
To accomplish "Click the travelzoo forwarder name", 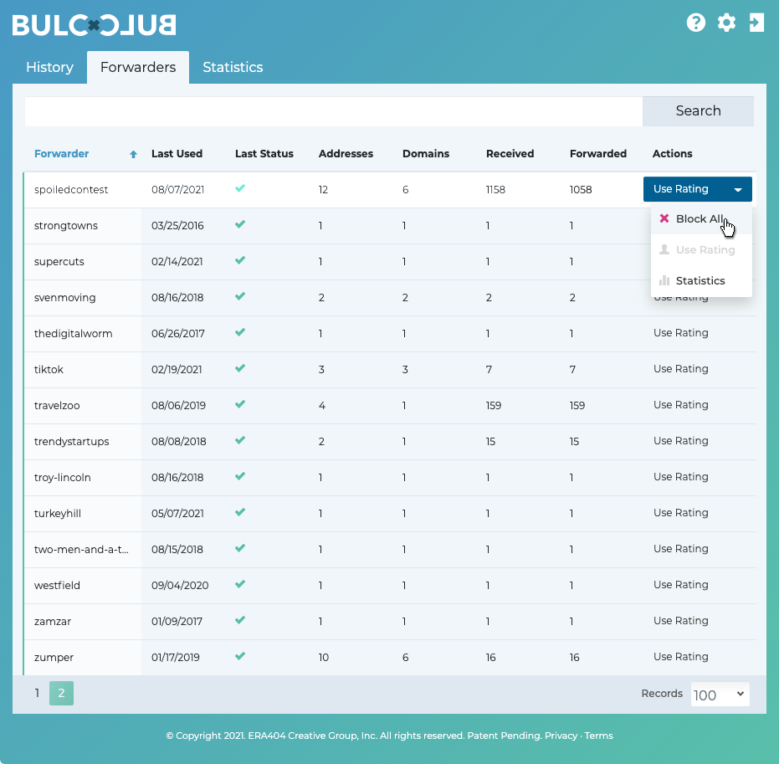I will tap(57, 405).
